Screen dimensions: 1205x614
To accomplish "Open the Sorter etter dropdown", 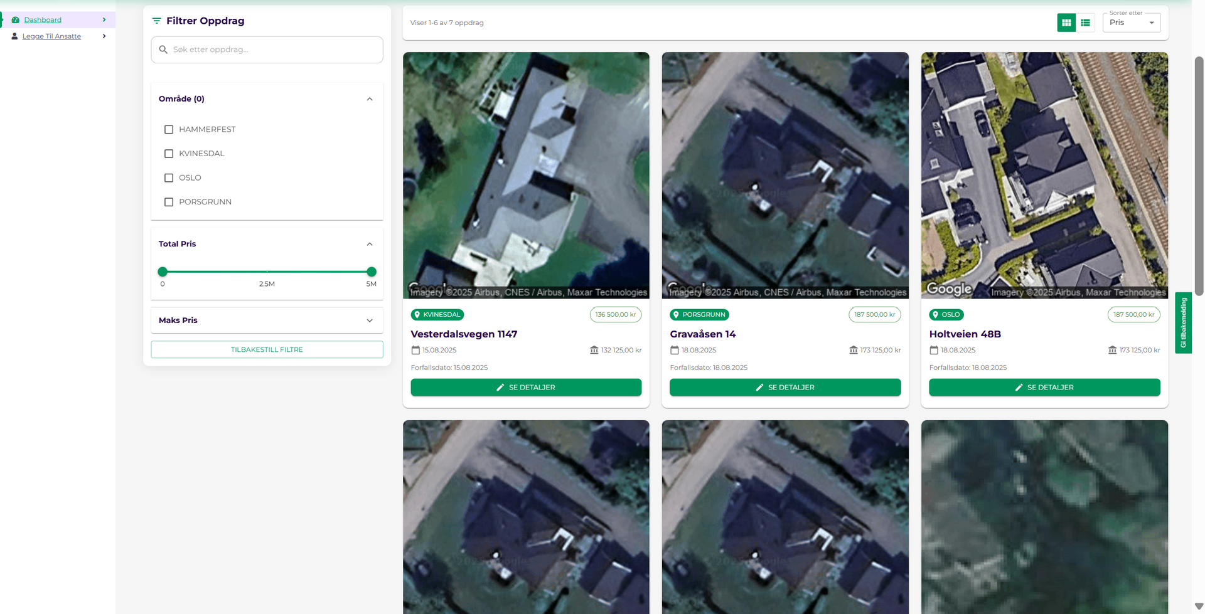I will tap(1132, 23).
